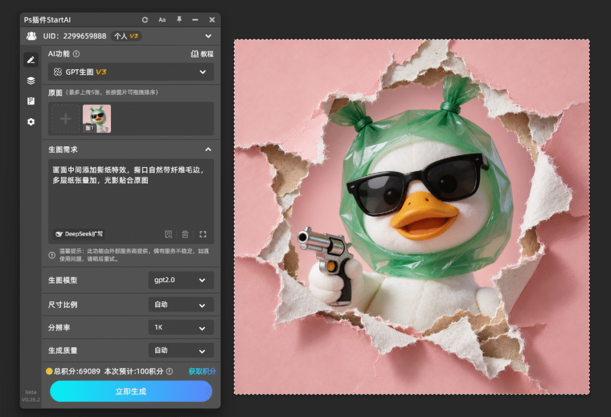611x417 pixels.
Task: Click the add image plus placeholder
Action: click(66, 119)
